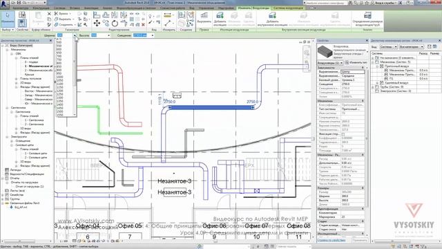The height and width of the screenshot is (249, 442).
Task: Toggle Группы checkbox icon in project browser
Action: (7, 199)
